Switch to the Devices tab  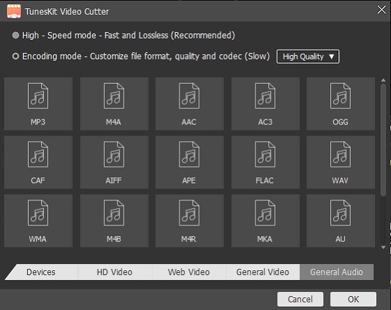pos(41,272)
